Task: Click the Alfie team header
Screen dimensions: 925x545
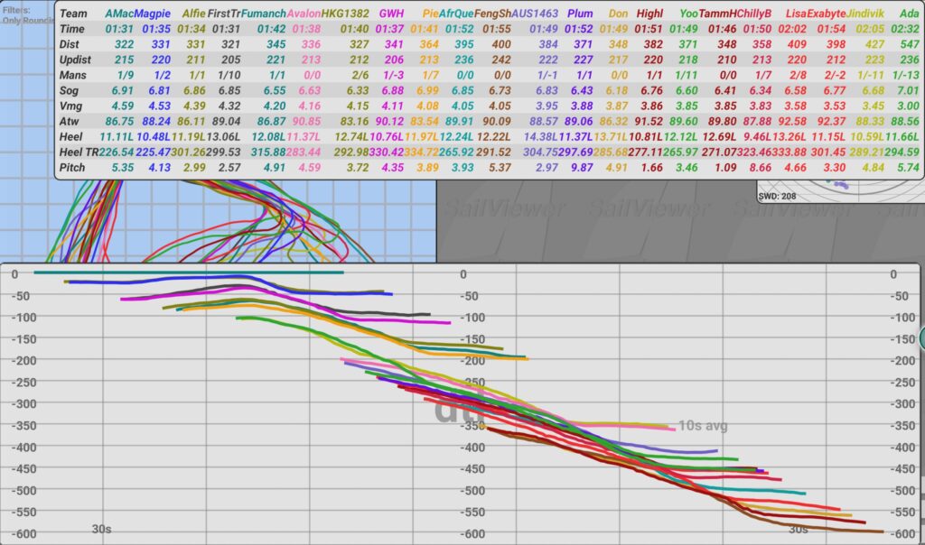Action: point(194,14)
